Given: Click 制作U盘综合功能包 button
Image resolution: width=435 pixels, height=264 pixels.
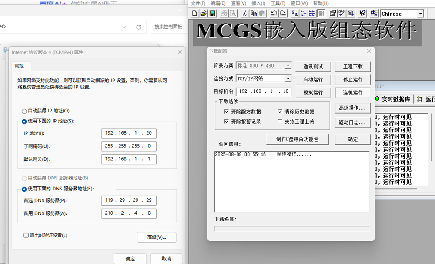Looking at the screenshot, I should (x=298, y=139).
